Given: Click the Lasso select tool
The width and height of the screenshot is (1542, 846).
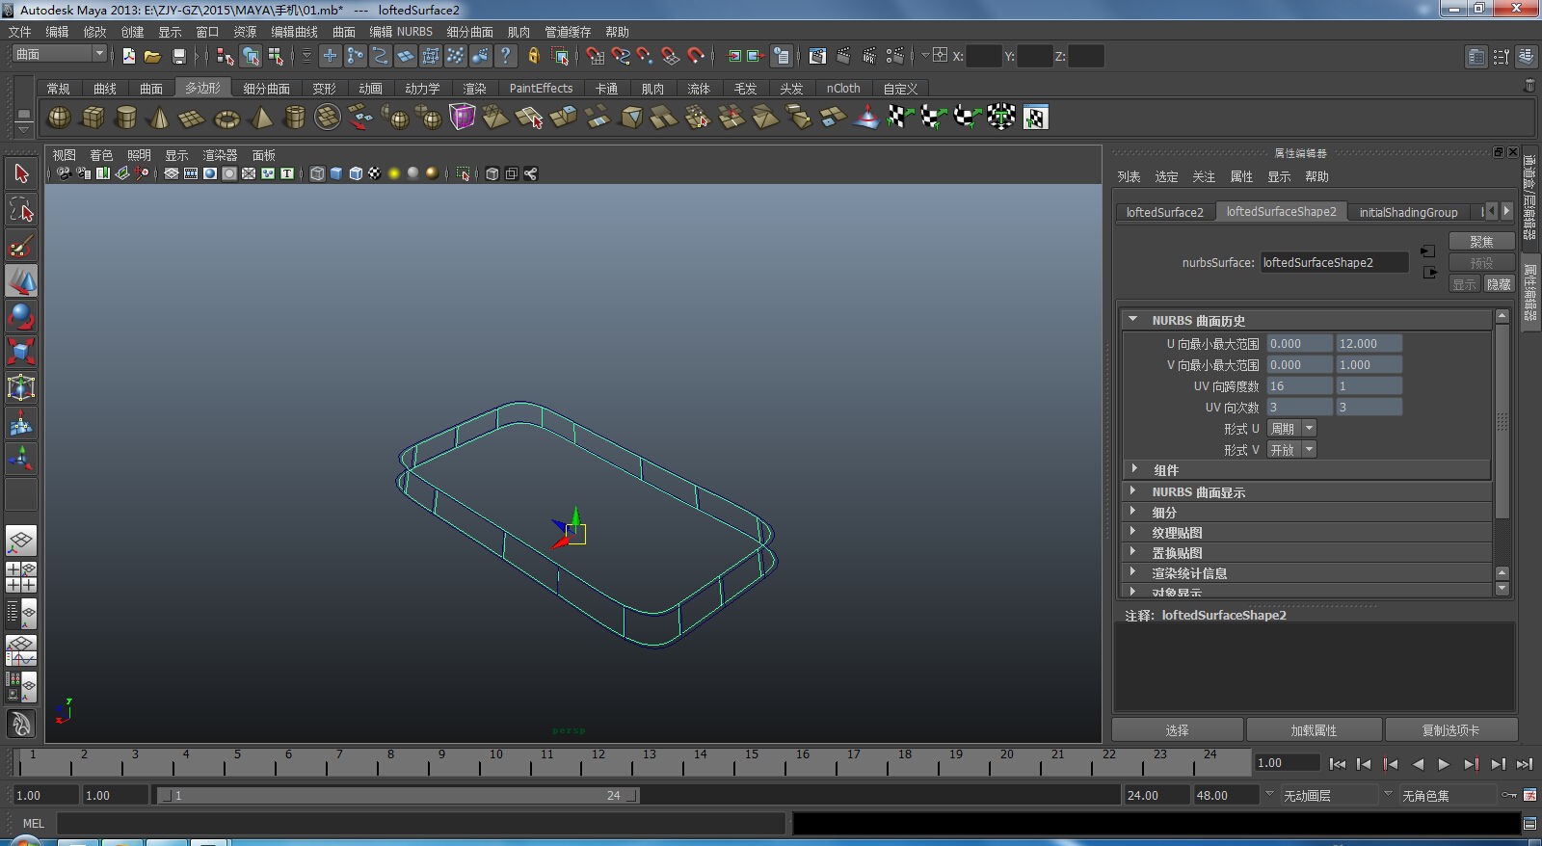Looking at the screenshot, I should tap(21, 209).
